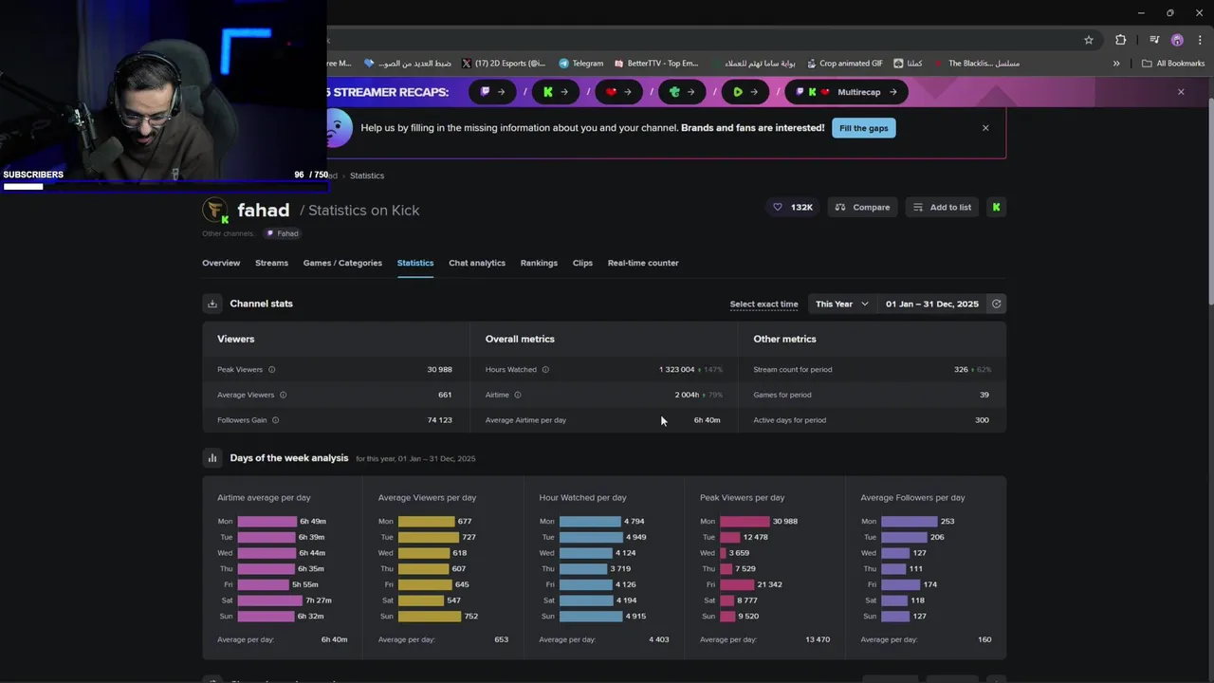Go to the Overview tab
The height and width of the screenshot is (683, 1214).
point(221,263)
